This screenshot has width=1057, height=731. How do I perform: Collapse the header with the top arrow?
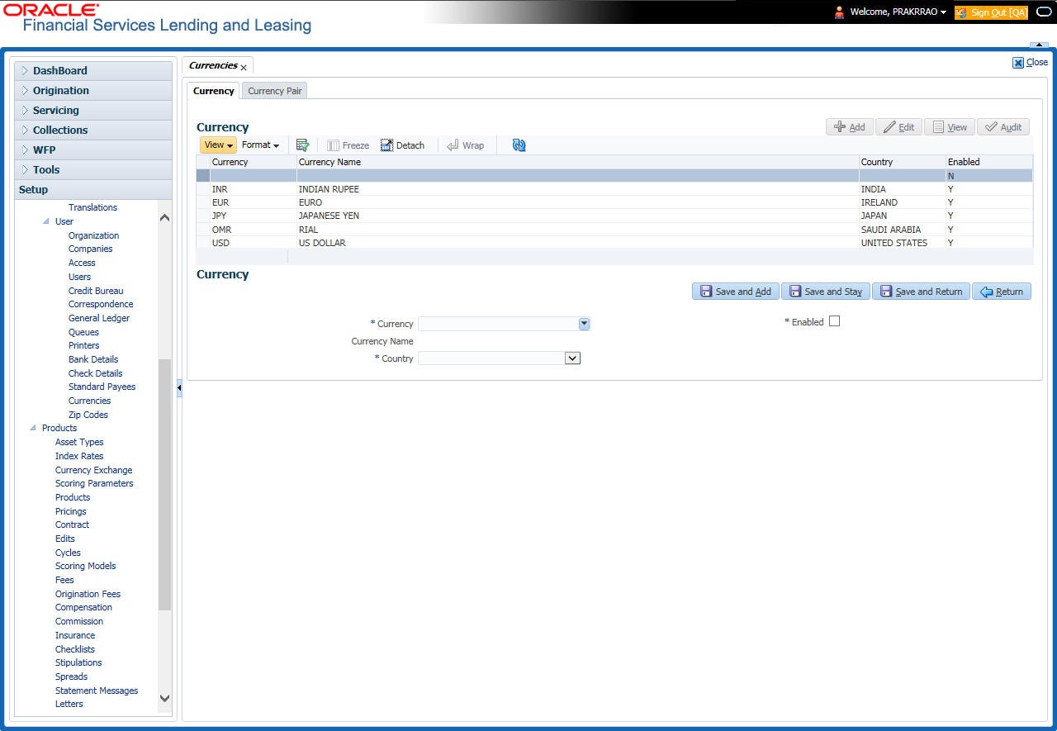tap(1039, 45)
